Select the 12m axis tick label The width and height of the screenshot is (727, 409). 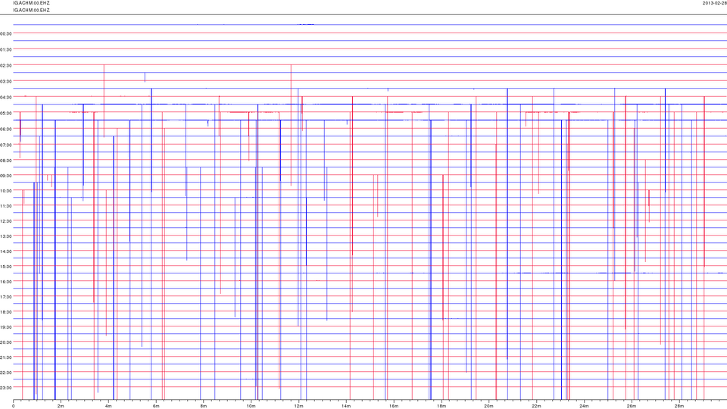click(x=298, y=406)
